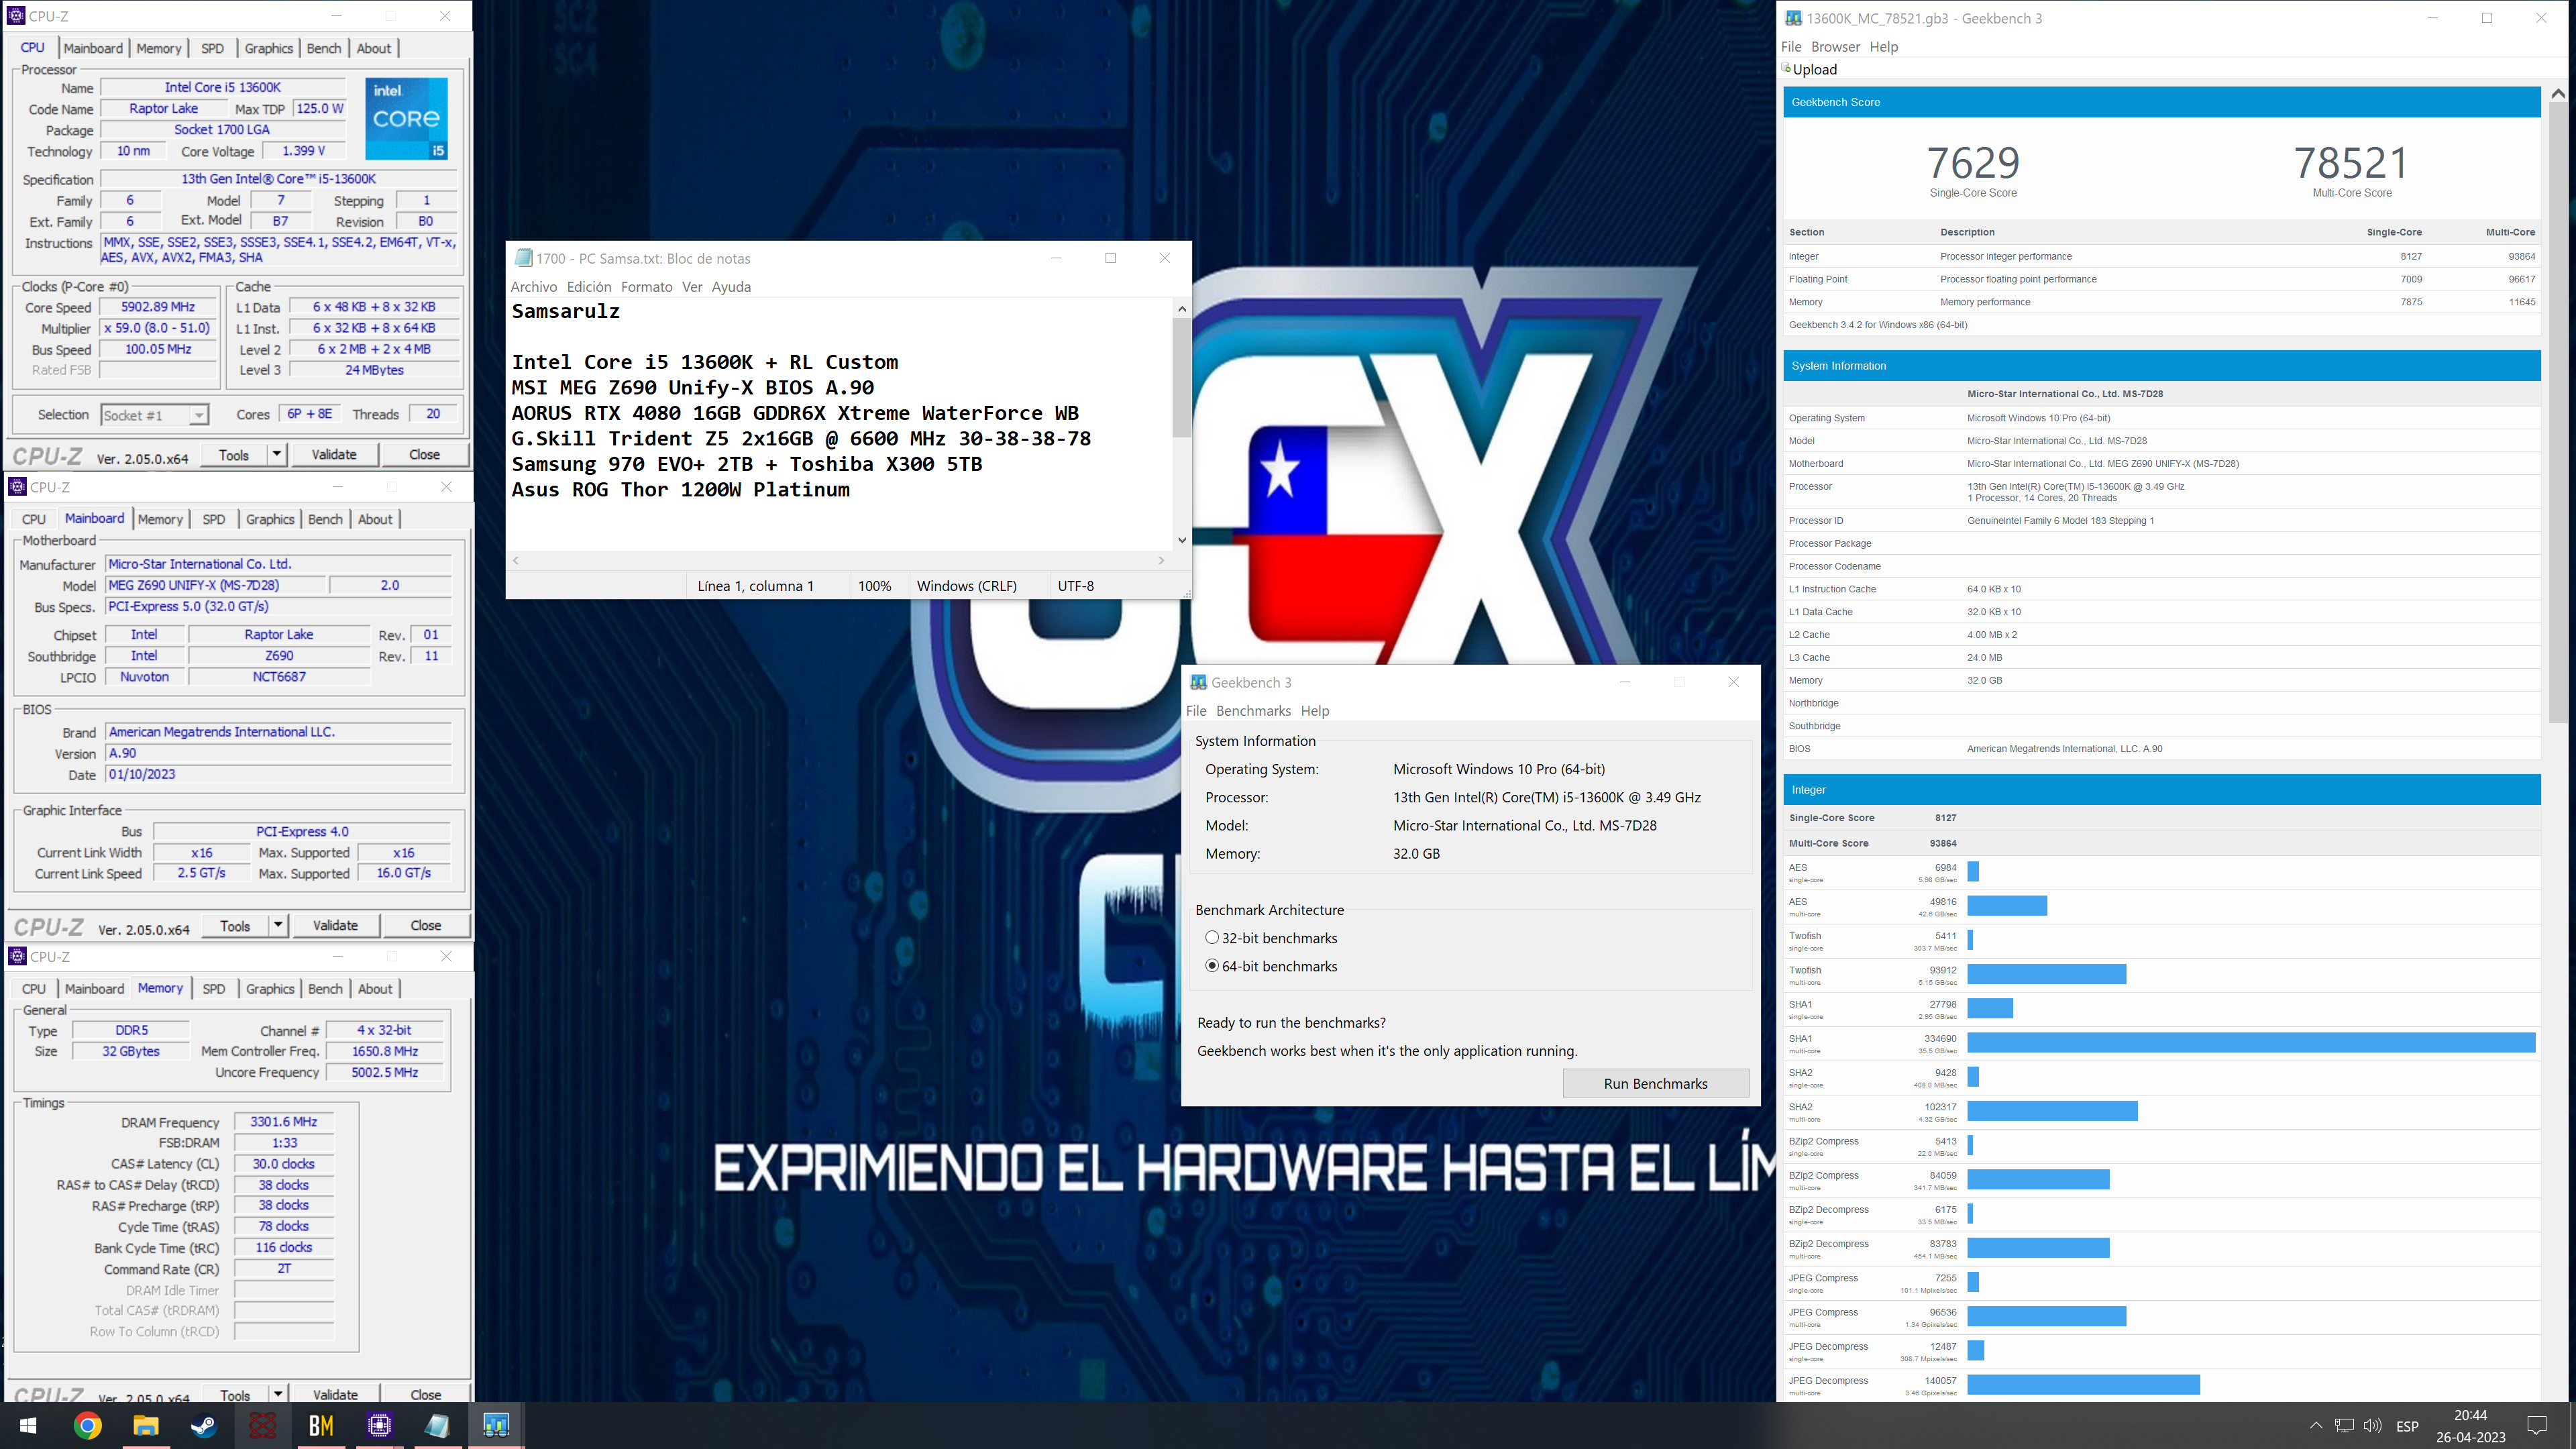Switch to Bench tab in top CPU-Z window
This screenshot has width=2576, height=1449.
click(x=324, y=48)
